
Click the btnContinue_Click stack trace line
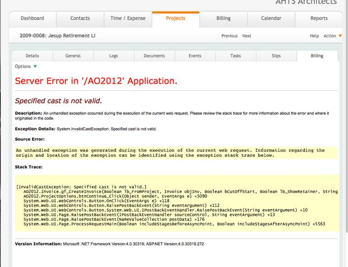[115, 196]
